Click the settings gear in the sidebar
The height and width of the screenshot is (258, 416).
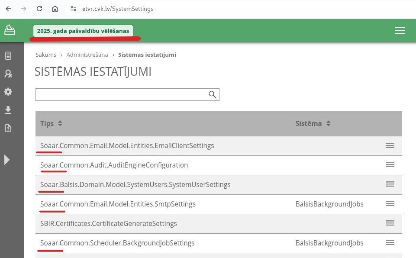8,92
